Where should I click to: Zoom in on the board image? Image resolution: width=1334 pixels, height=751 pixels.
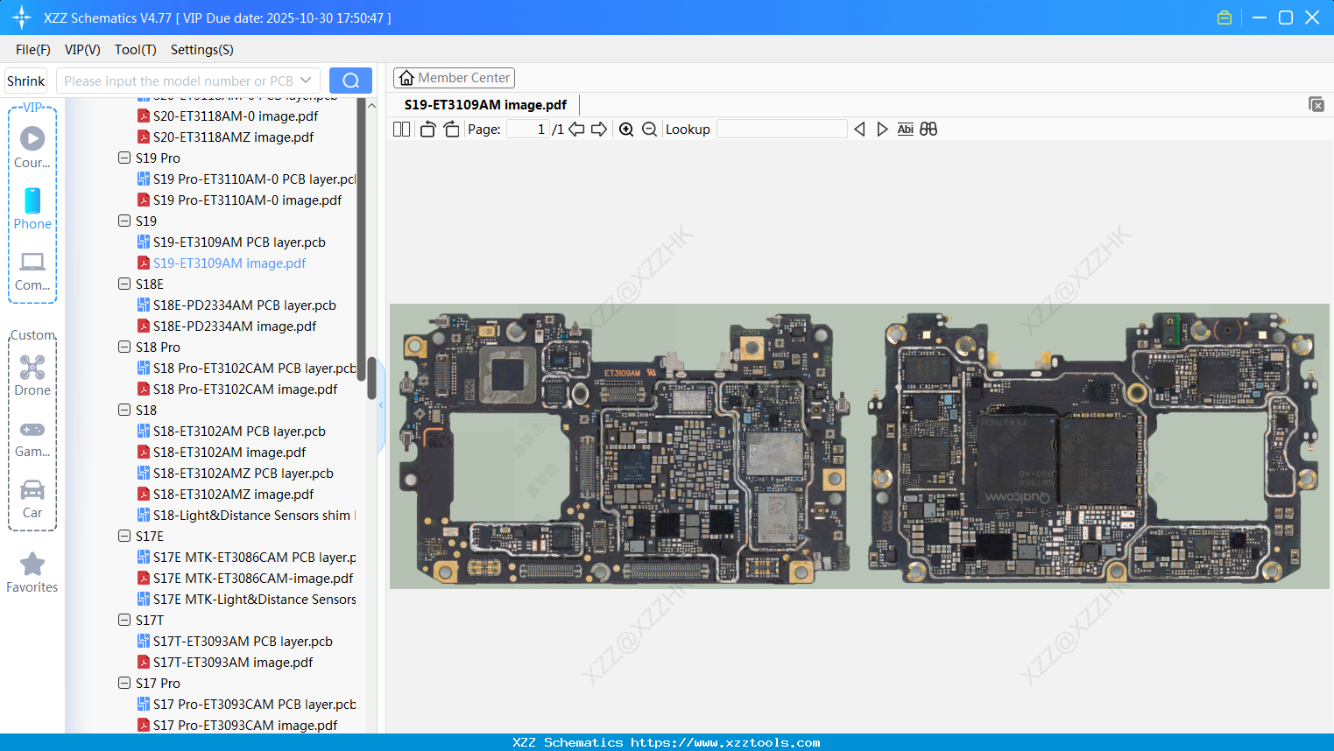click(626, 129)
